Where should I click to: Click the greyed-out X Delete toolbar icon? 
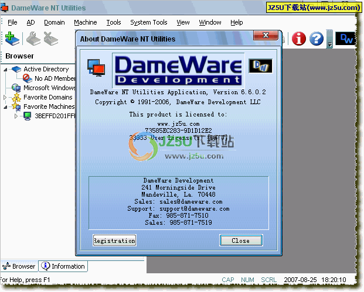(51, 39)
